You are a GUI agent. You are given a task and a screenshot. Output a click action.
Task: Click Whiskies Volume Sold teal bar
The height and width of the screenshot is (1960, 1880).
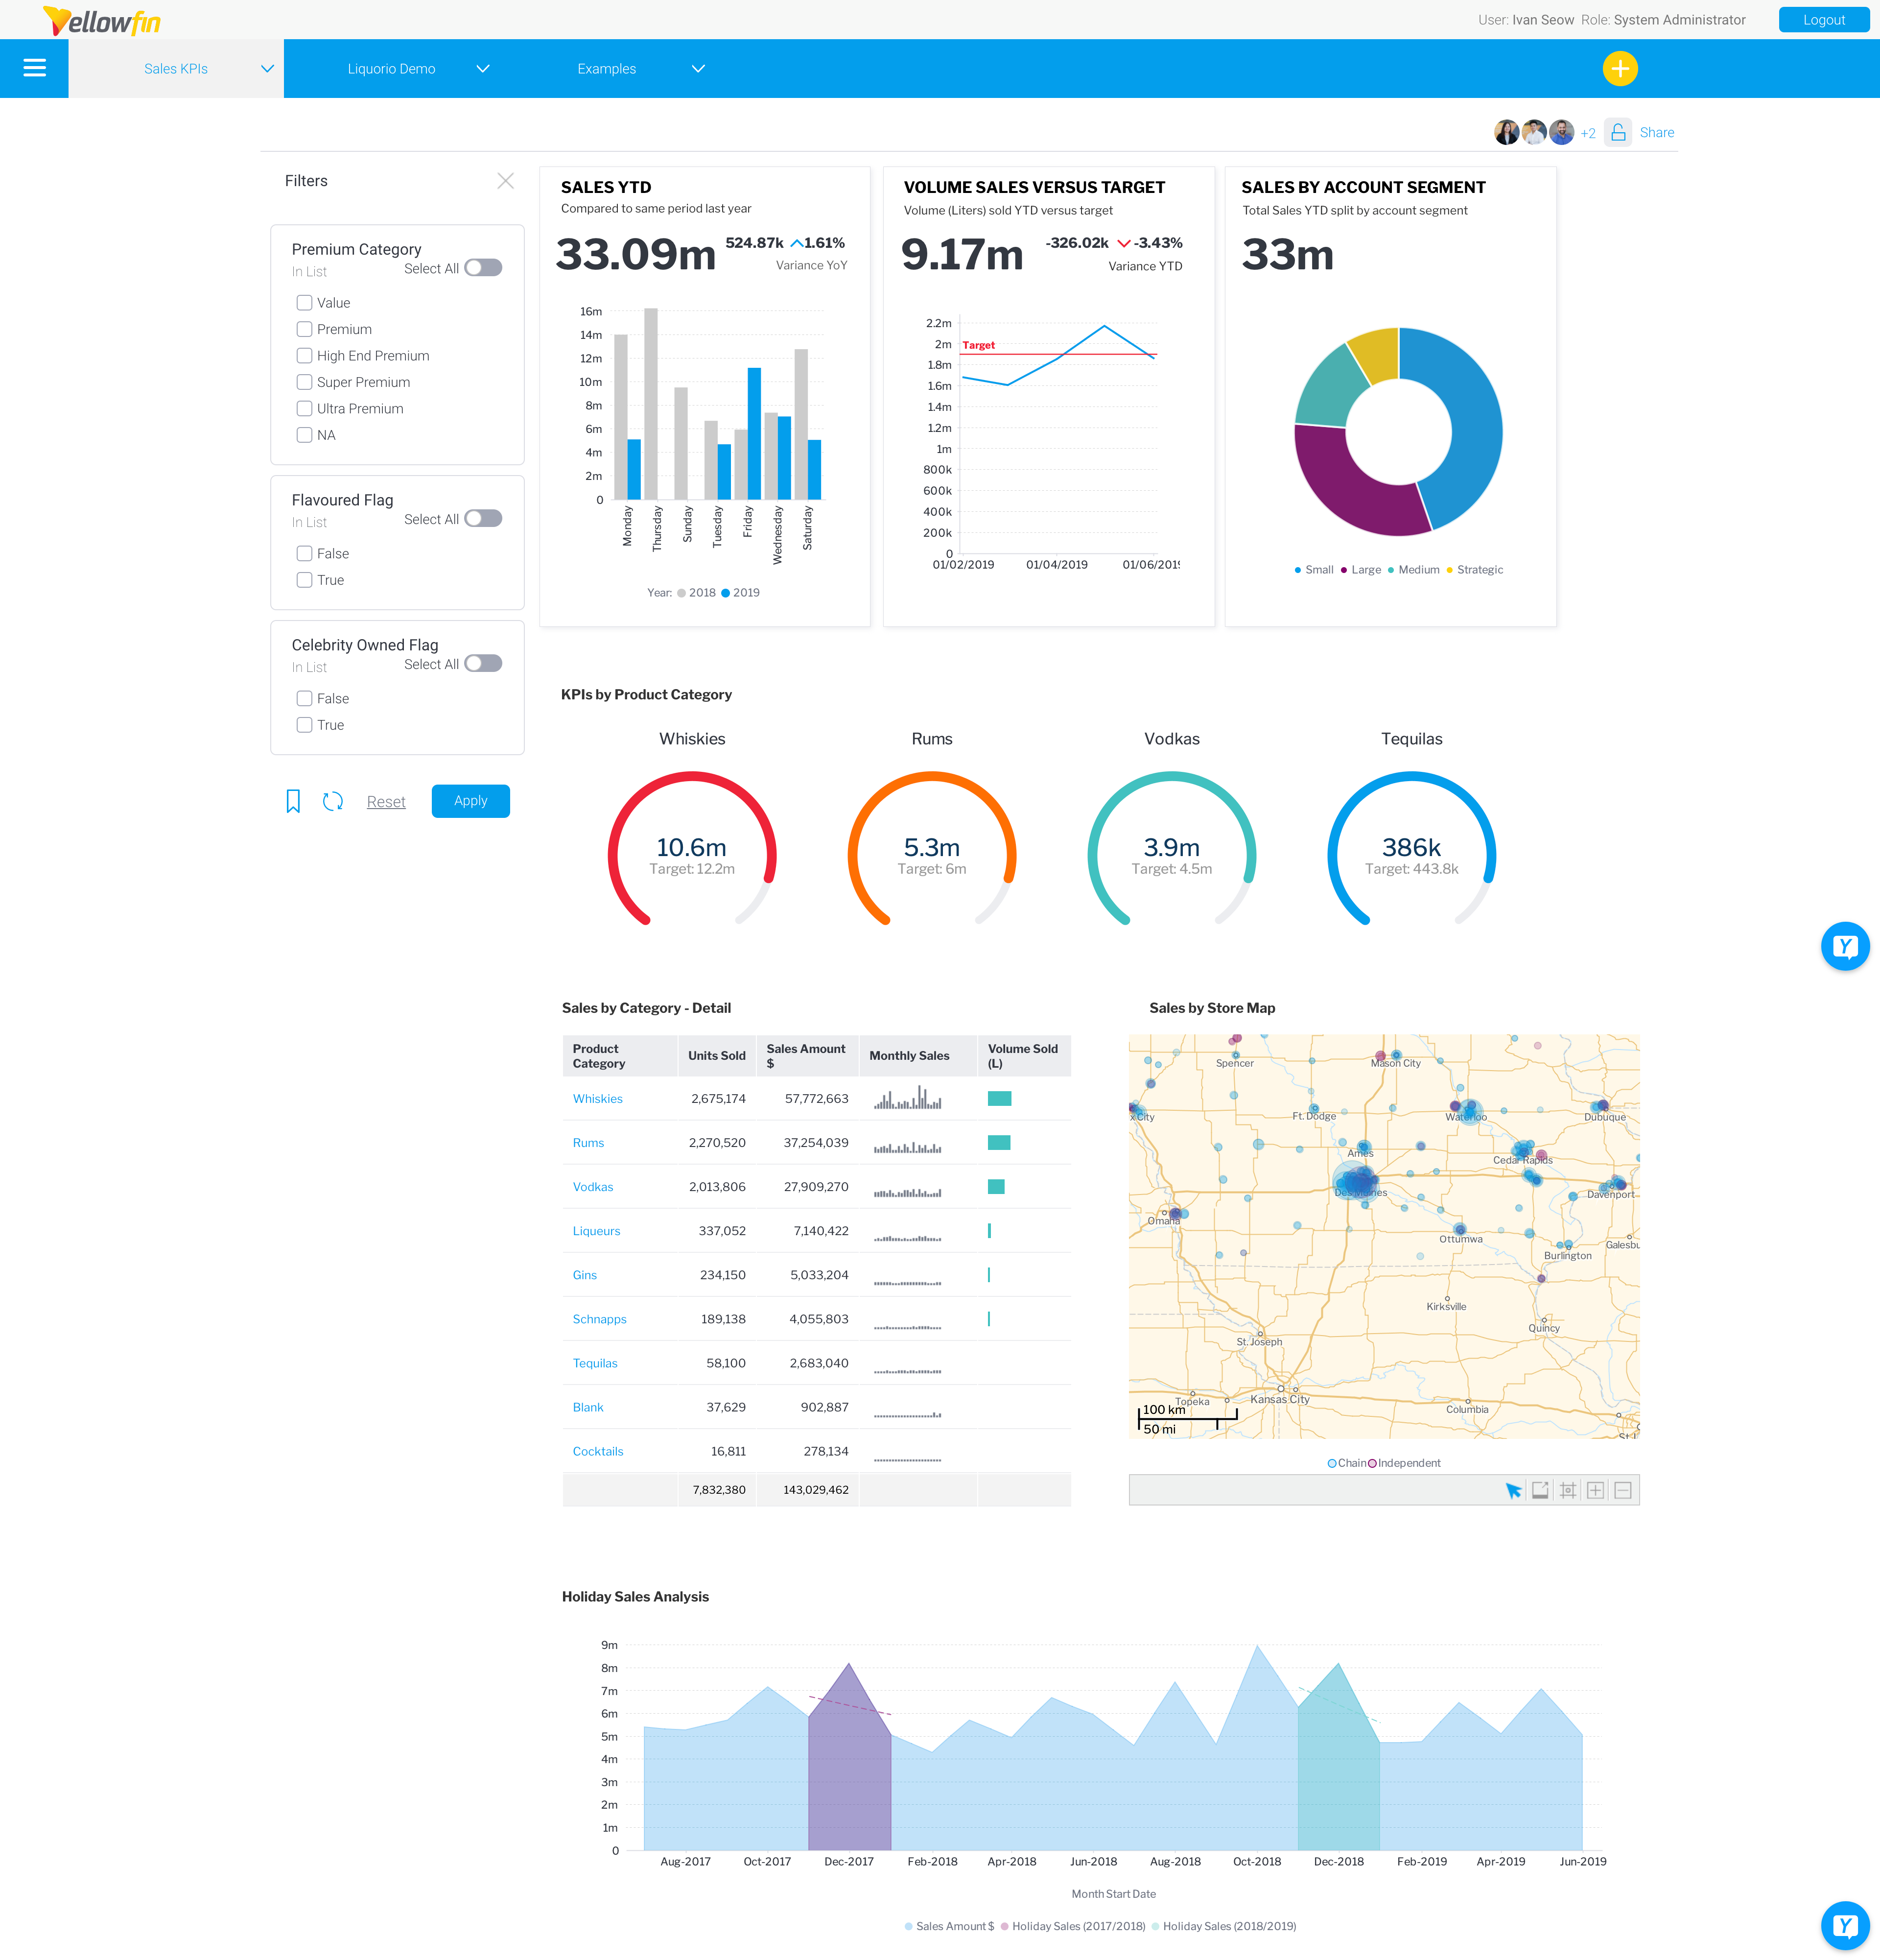[x=999, y=1098]
